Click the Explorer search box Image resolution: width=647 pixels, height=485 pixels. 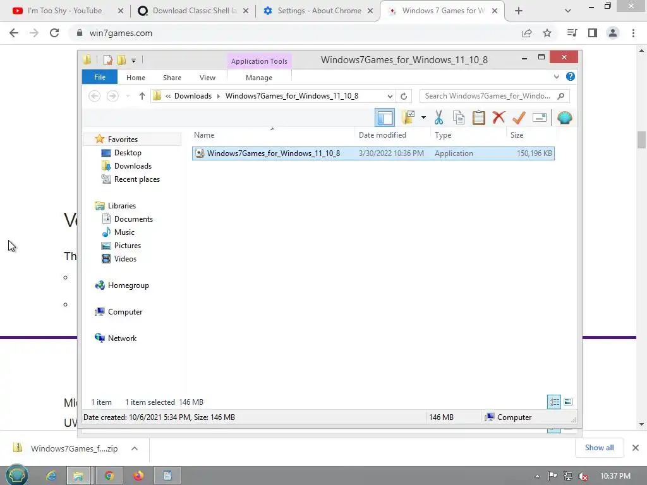pyautogui.click(x=494, y=96)
